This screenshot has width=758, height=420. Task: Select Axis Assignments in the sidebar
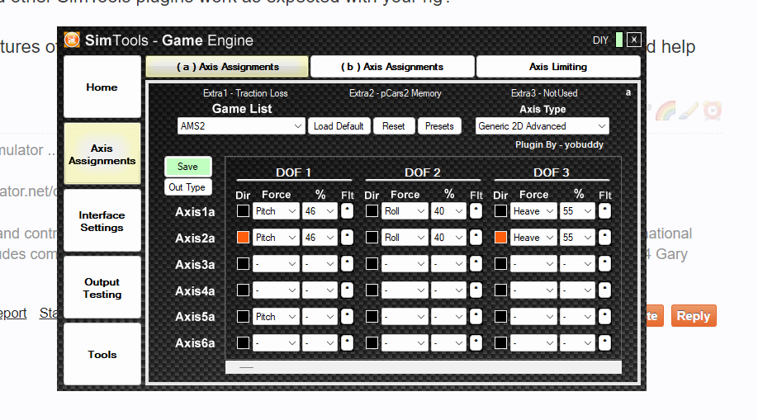102,154
